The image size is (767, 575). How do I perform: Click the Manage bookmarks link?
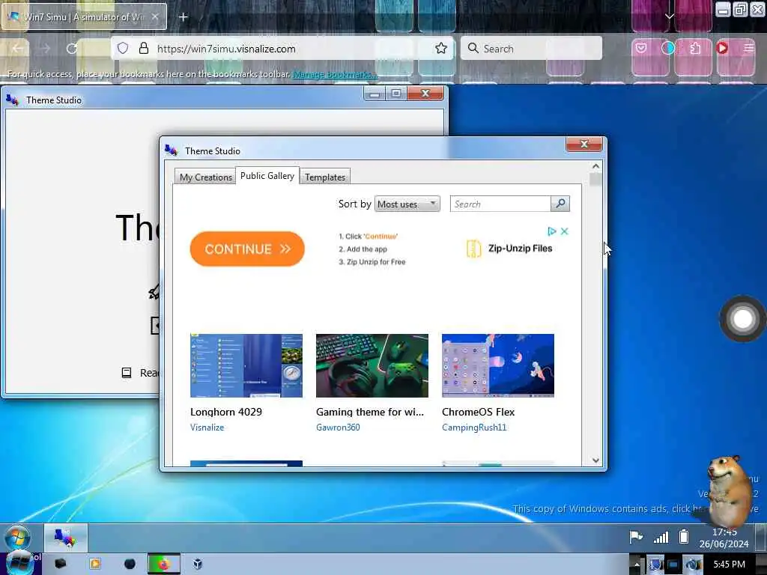pos(335,74)
